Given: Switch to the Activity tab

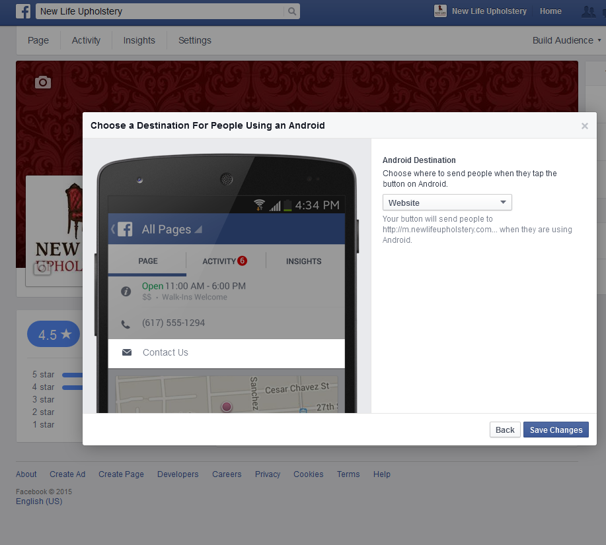Looking at the screenshot, I should pyautogui.click(x=86, y=40).
